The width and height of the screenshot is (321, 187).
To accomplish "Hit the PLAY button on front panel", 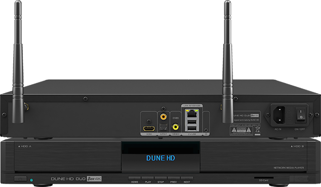I will point(148,178).
